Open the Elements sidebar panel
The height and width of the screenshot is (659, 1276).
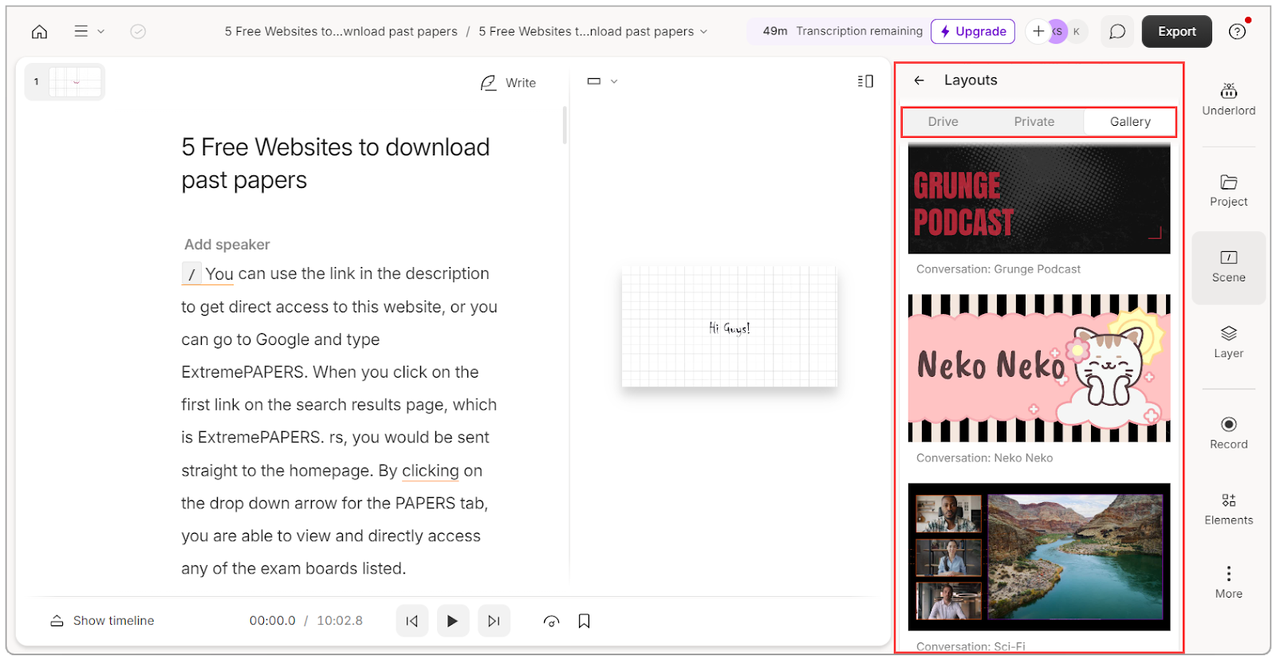1228,509
